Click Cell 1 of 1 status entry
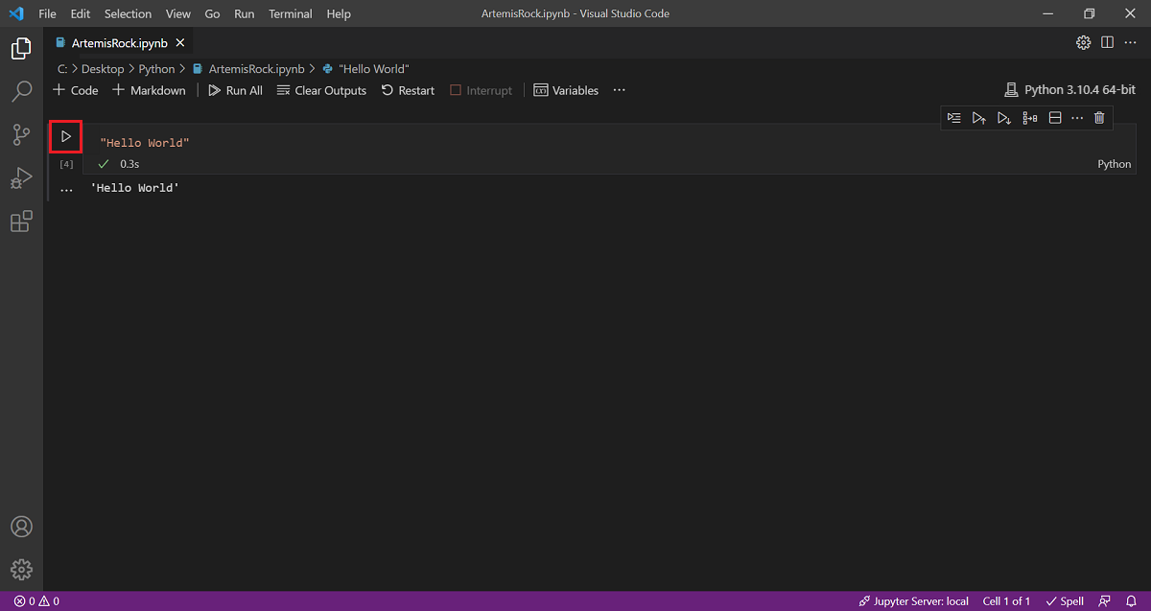This screenshot has height=611, width=1151. (1006, 601)
